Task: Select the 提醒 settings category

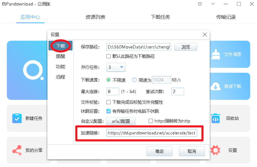Action: point(60,56)
